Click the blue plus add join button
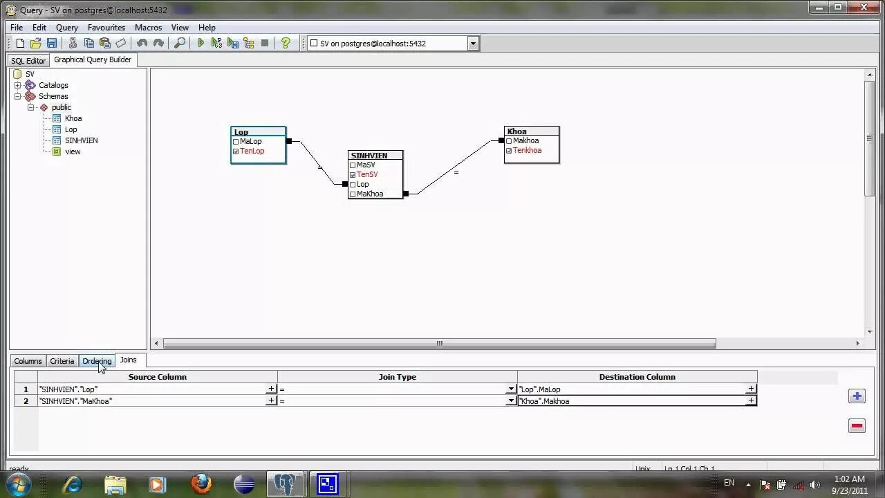Viewport: 885px width, 498px height. (x=857, y=396)
